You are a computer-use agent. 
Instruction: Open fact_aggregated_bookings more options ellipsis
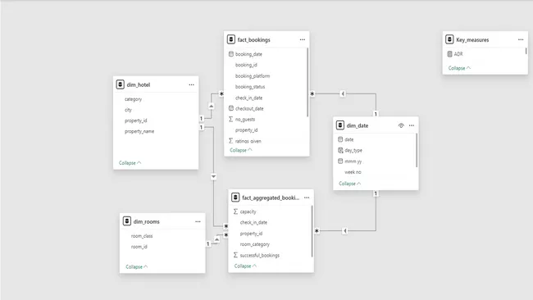(307, 198)
